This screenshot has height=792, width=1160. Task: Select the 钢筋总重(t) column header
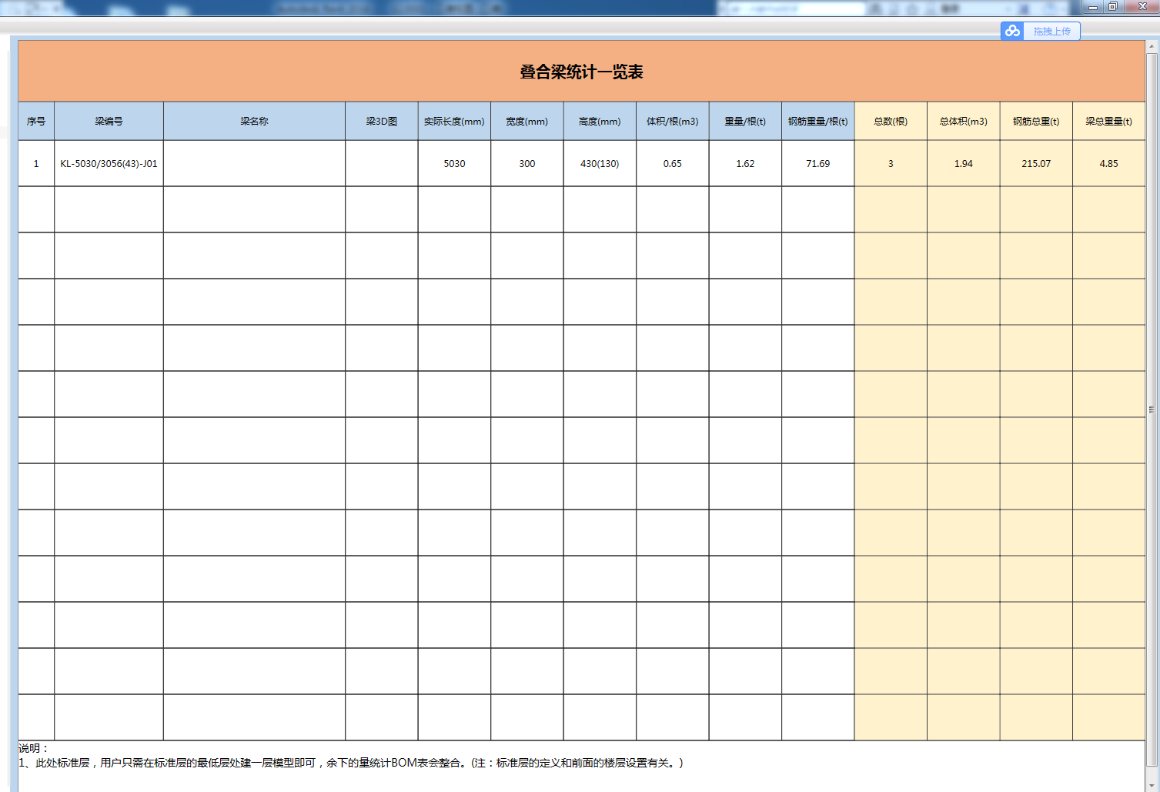click(x=1036, y=121)
